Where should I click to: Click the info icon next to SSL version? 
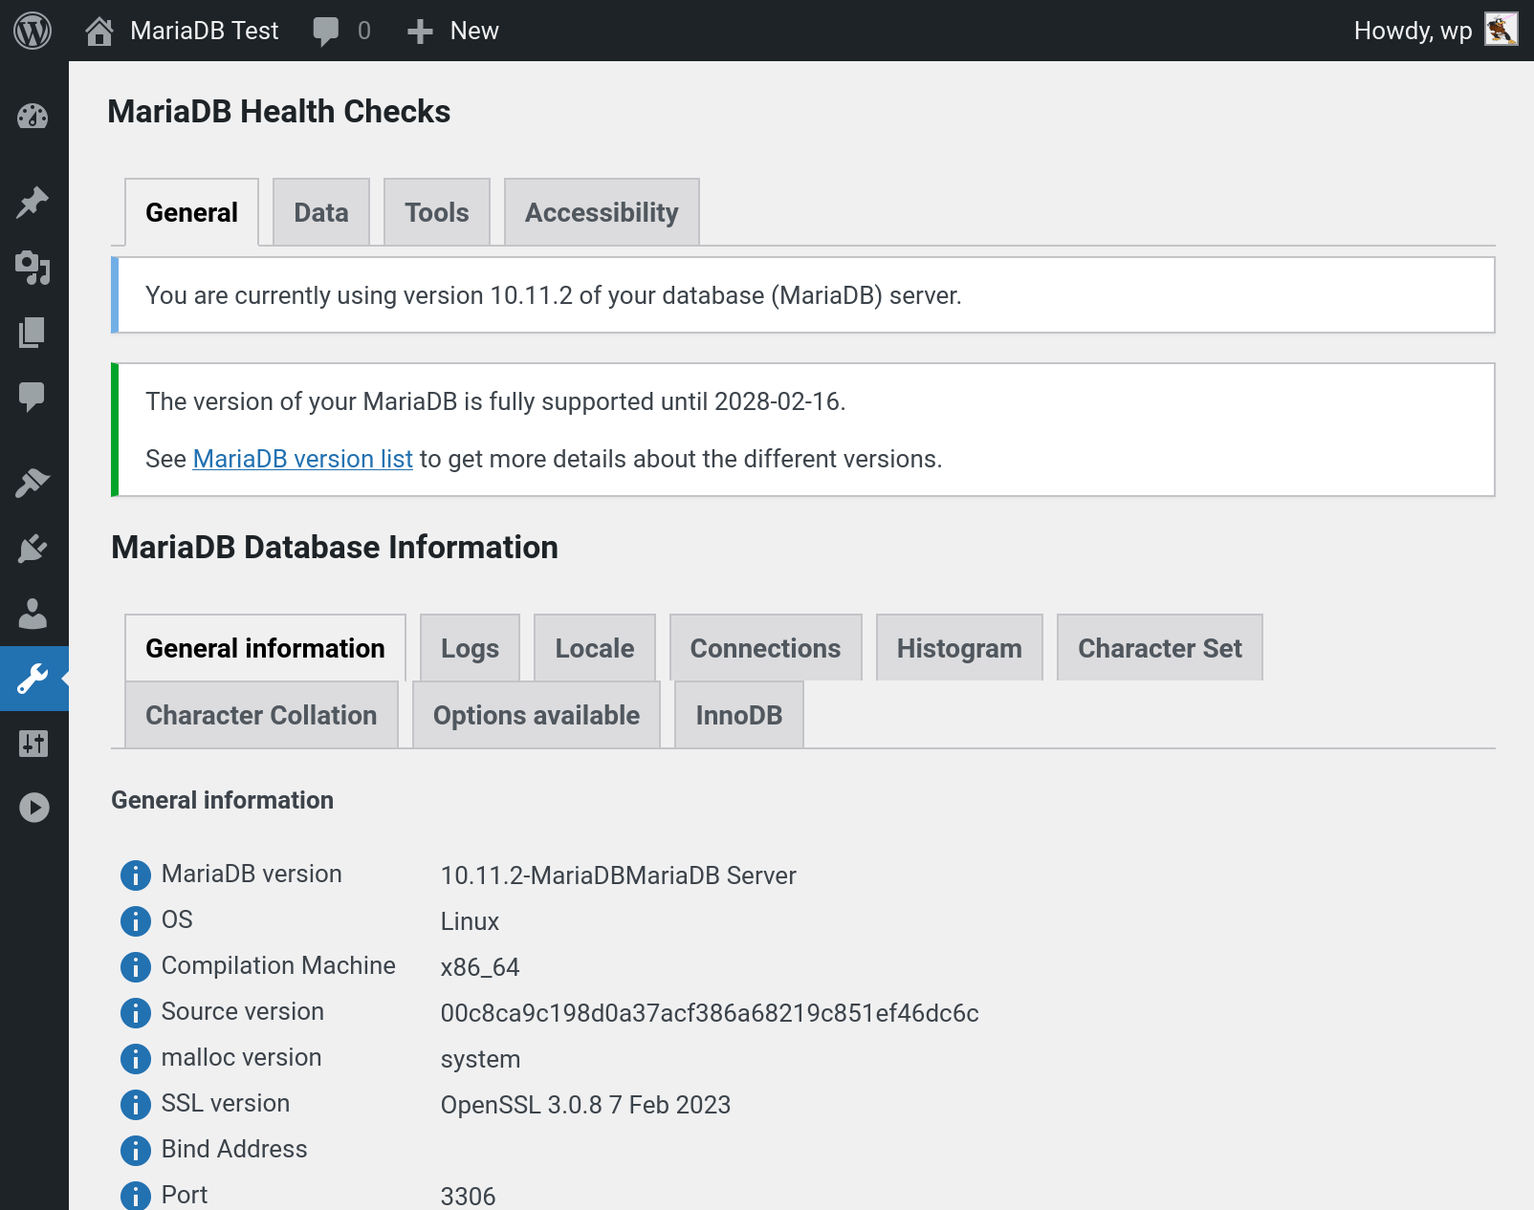click(136, 1104)
